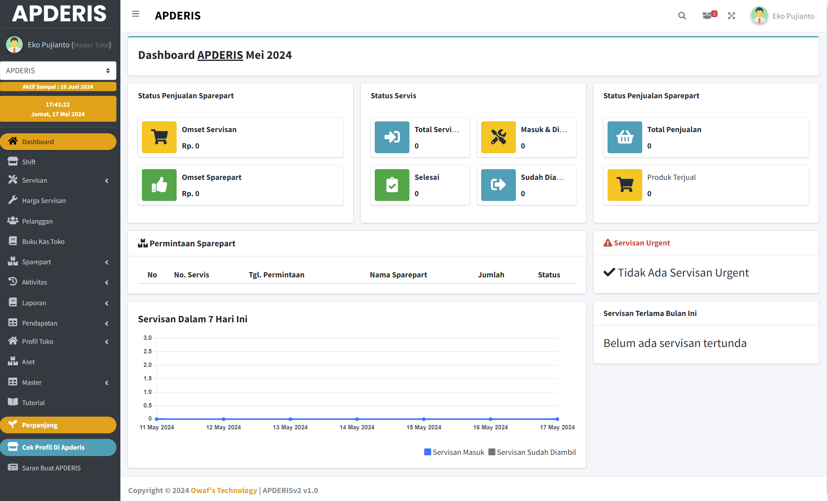Viewport: 828px width, 501px height.
Task: Expand the Servisan sidebar submenu
Action: pos(58,180)
